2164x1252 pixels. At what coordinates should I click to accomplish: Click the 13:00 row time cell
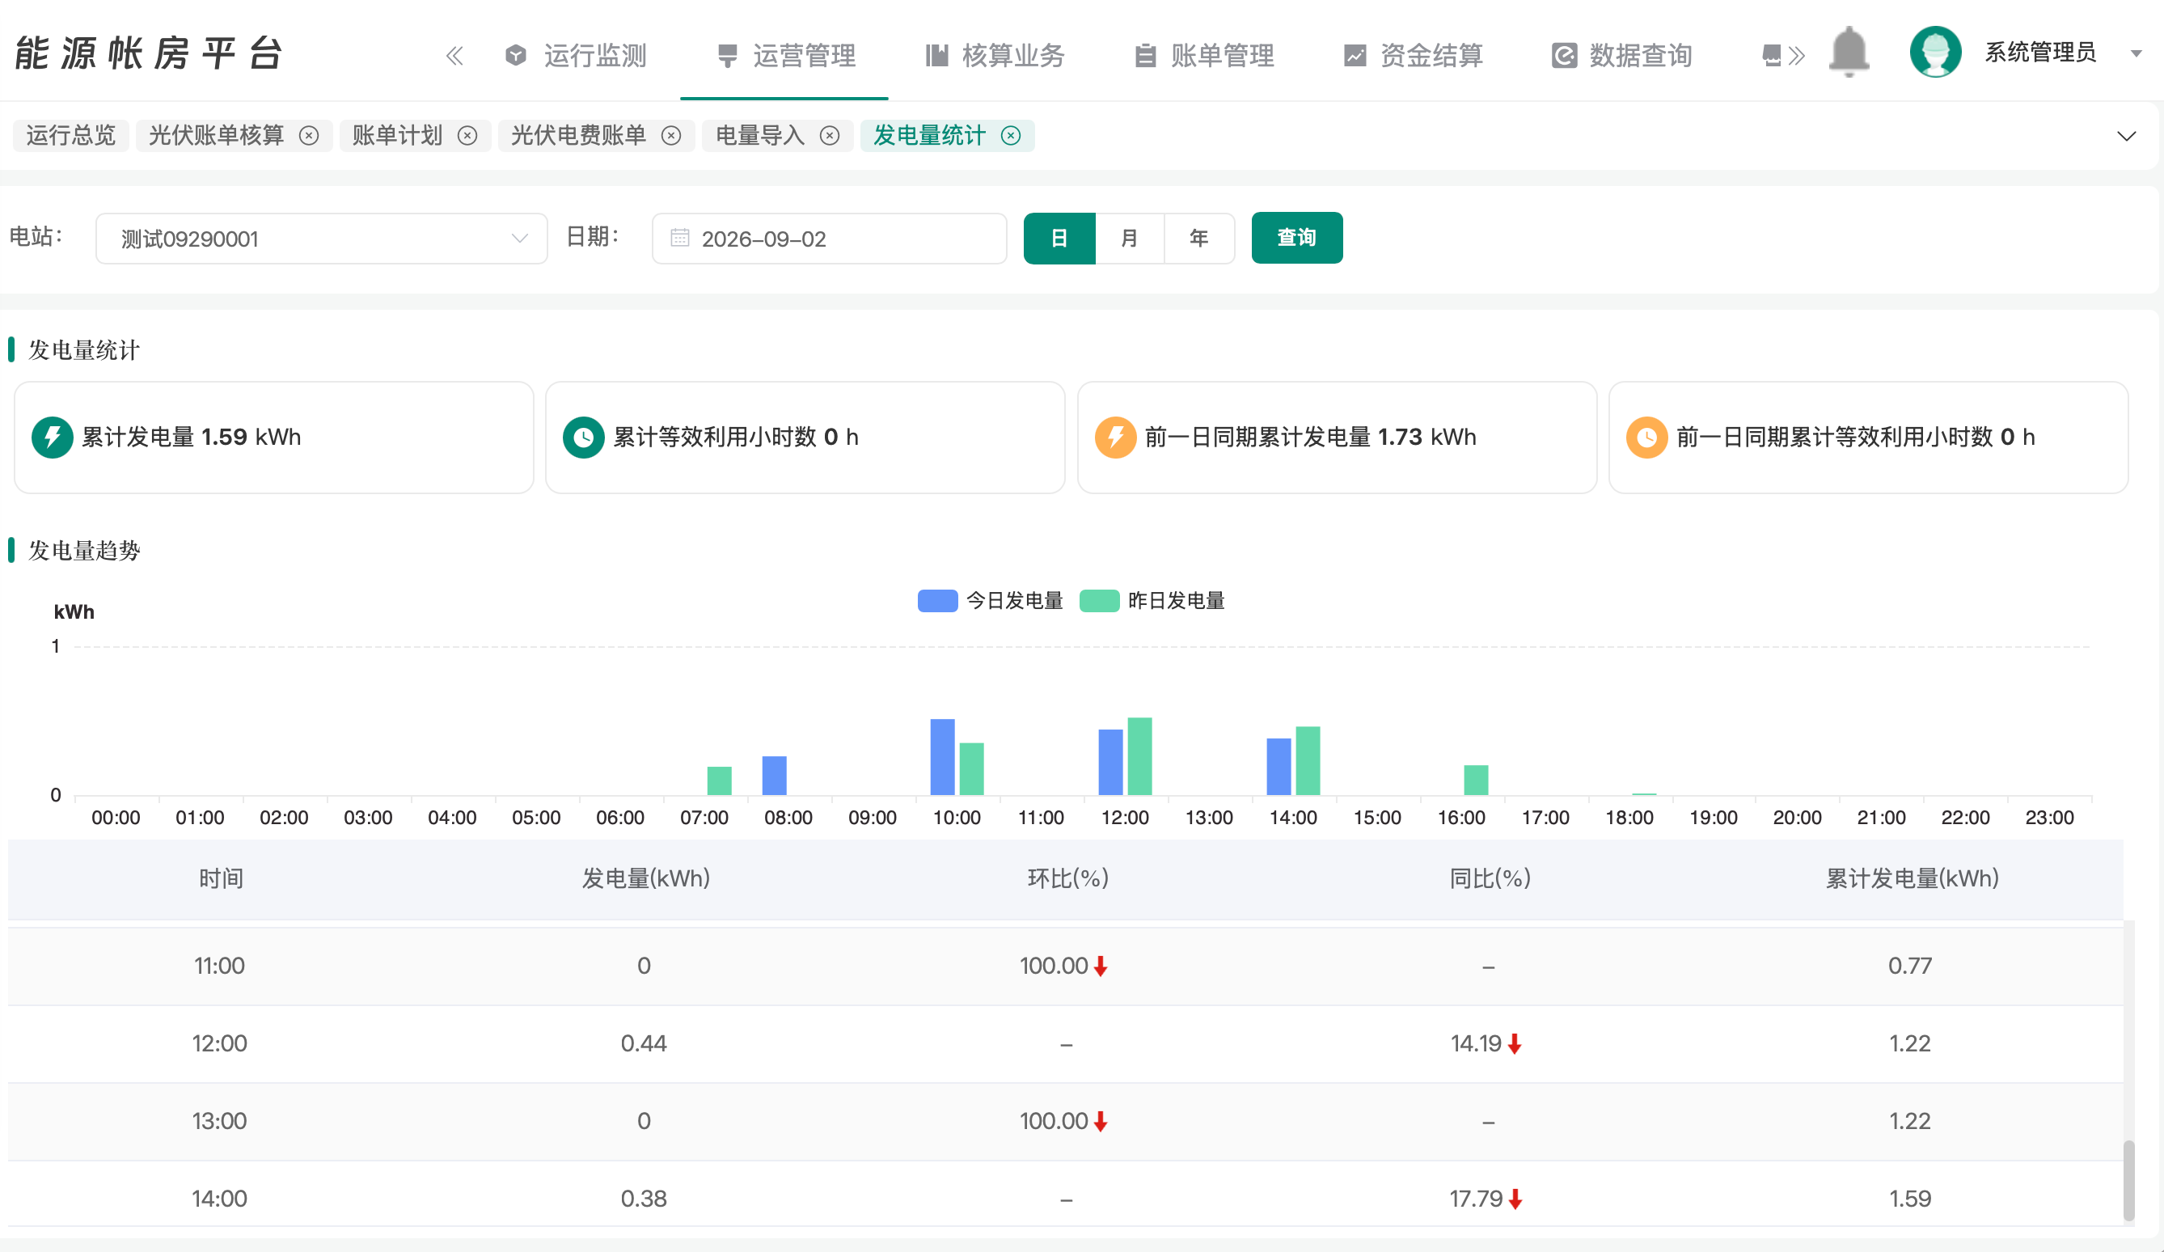[x=219, y=1122]
